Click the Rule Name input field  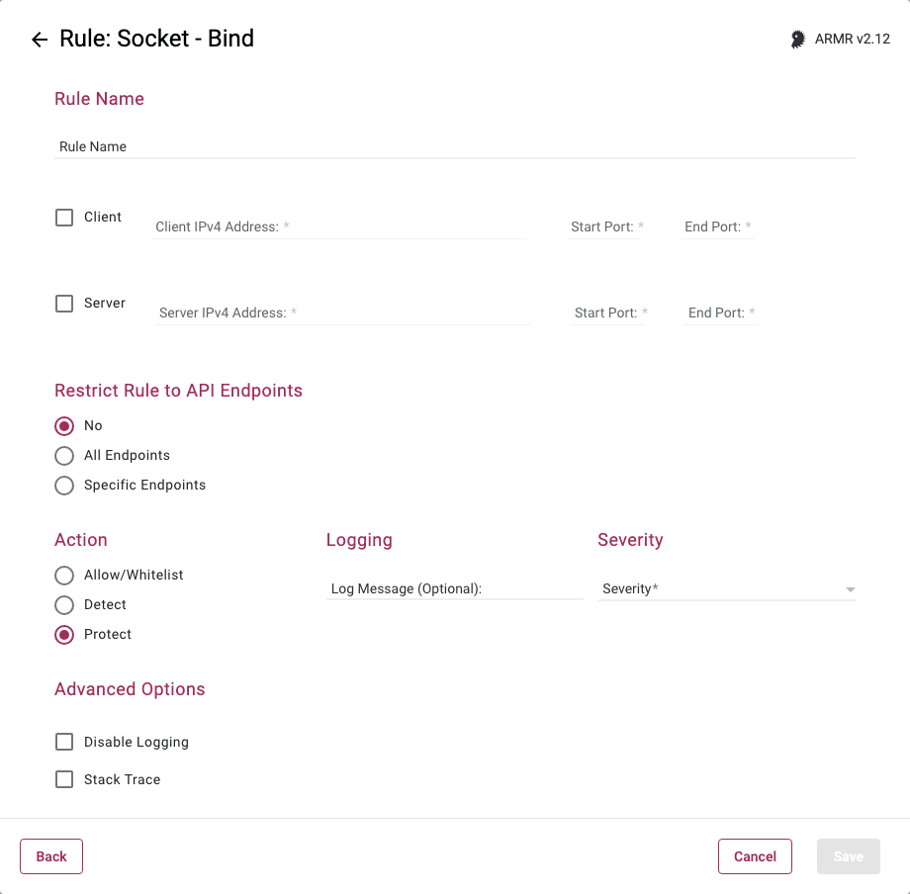tap(455, 146)
